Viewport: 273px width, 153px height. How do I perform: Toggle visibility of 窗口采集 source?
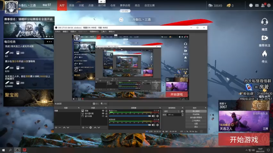(103, 116)
